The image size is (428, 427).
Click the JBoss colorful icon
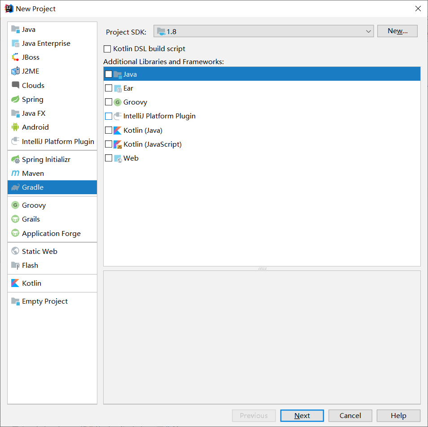click(x=15, y=57)
